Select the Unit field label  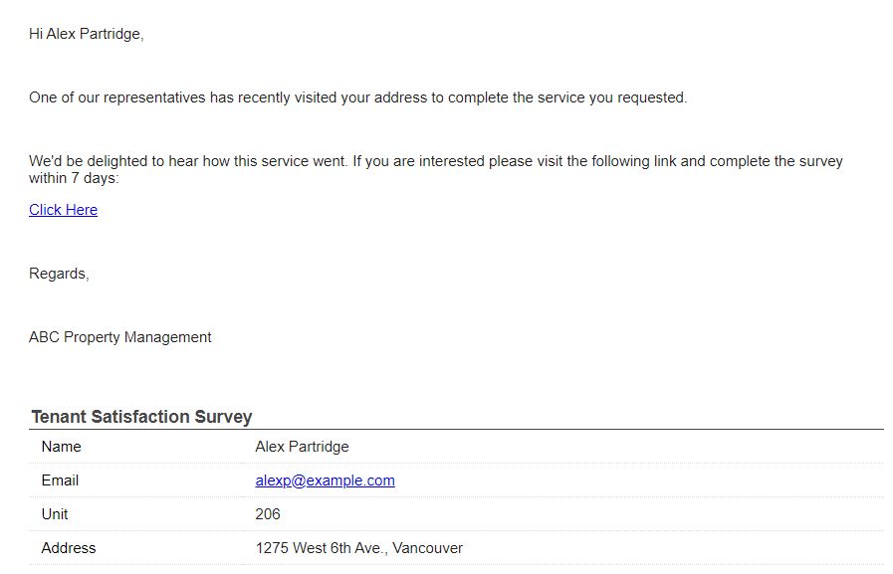[x=55, y=514]
